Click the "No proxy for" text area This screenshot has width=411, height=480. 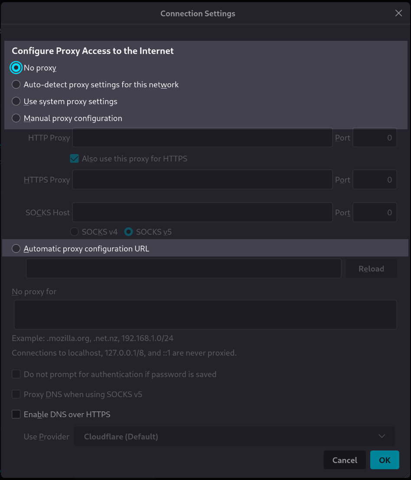[x=205, y=314]
